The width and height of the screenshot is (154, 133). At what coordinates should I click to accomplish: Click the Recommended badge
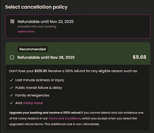click(x=33, y=49)
